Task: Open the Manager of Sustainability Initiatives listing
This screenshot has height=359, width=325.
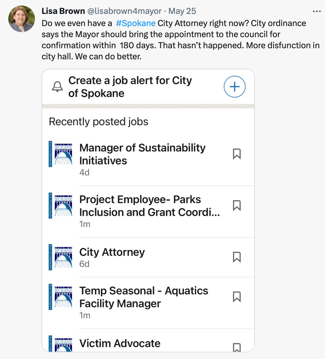Action: pos(142,154)
